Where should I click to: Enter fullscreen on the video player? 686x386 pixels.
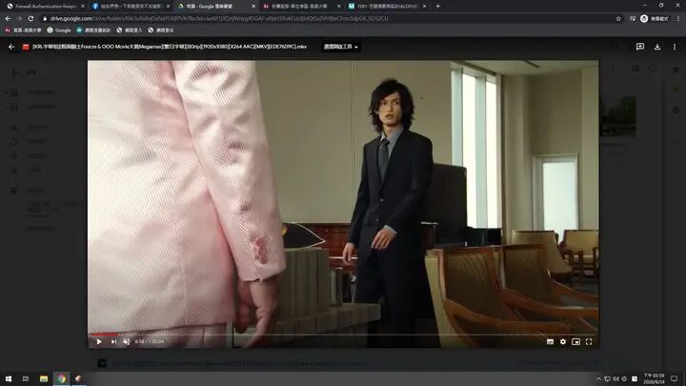coord(589,342)
